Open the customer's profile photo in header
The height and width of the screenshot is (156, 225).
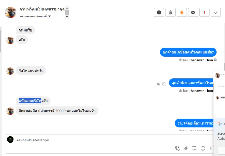11,12
